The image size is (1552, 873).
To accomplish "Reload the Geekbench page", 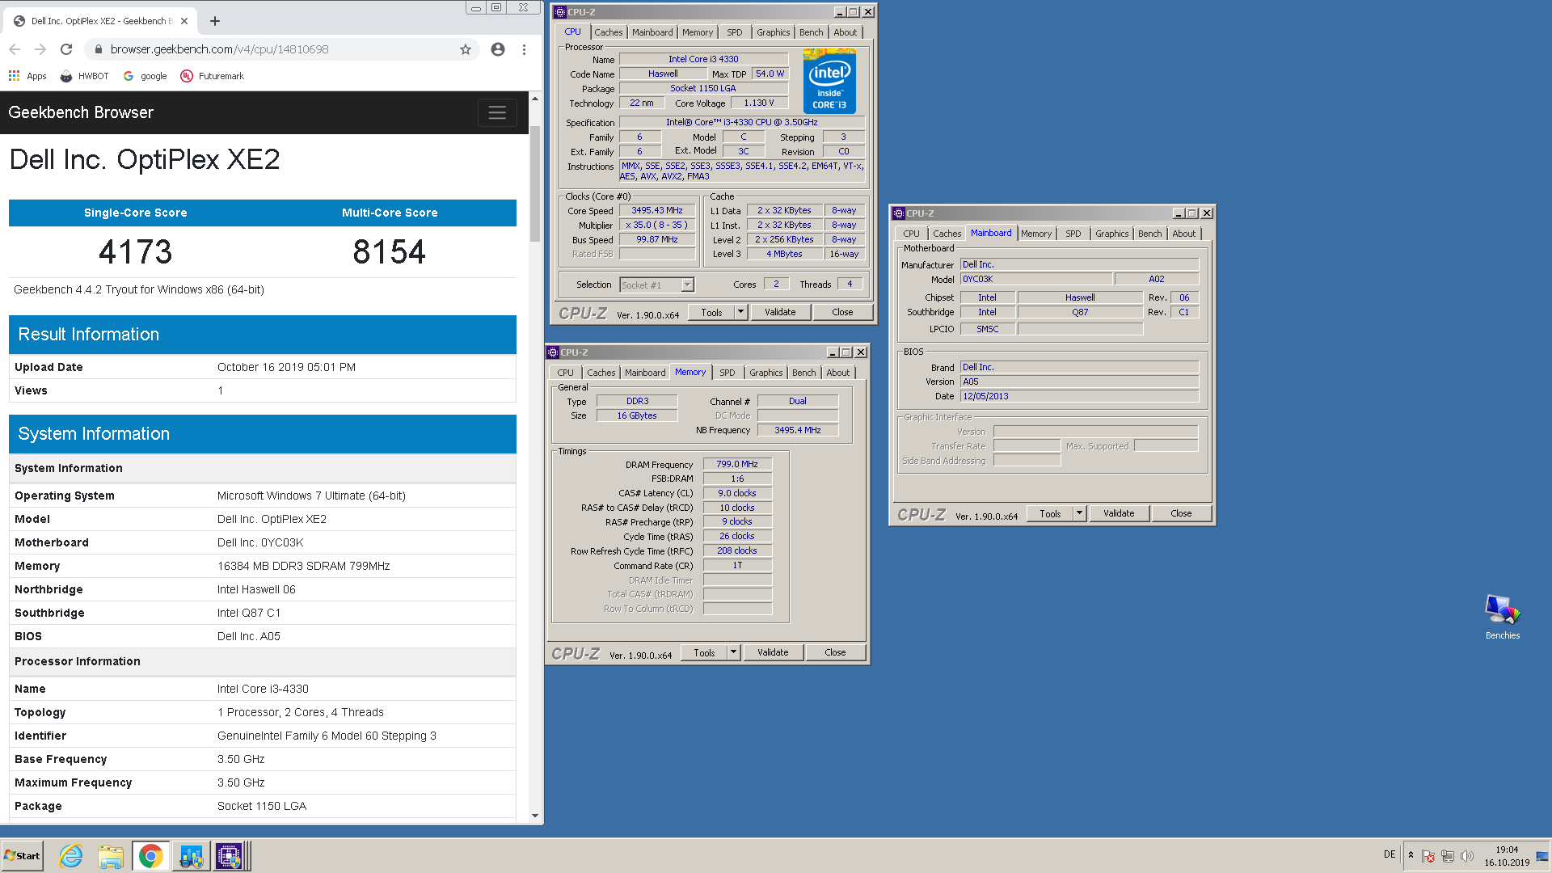I will 66,49.
